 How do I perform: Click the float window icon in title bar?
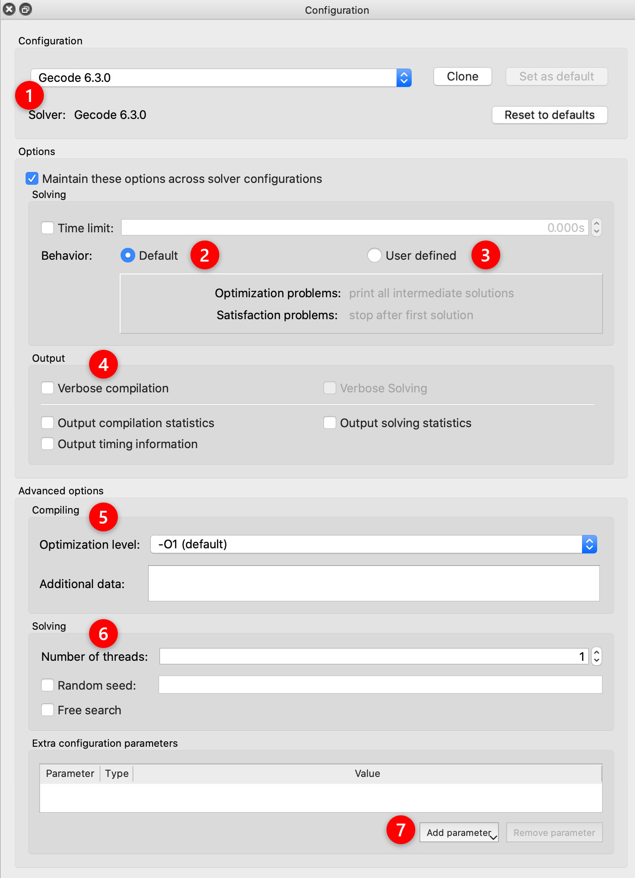click(26, 9)
